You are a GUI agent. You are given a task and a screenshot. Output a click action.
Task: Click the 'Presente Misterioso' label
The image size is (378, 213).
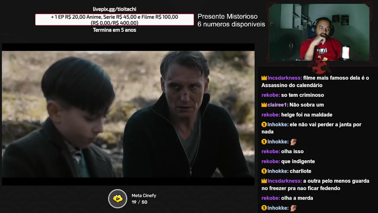tap(227, 17)
